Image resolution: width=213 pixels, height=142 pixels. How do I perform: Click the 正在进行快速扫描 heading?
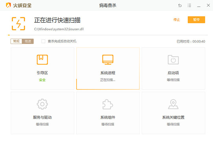[x=57, y=20]
